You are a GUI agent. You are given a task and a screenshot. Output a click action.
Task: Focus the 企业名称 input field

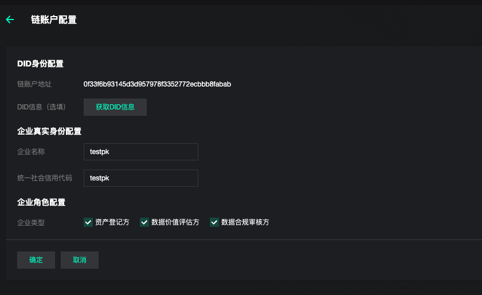click(140, 152)
